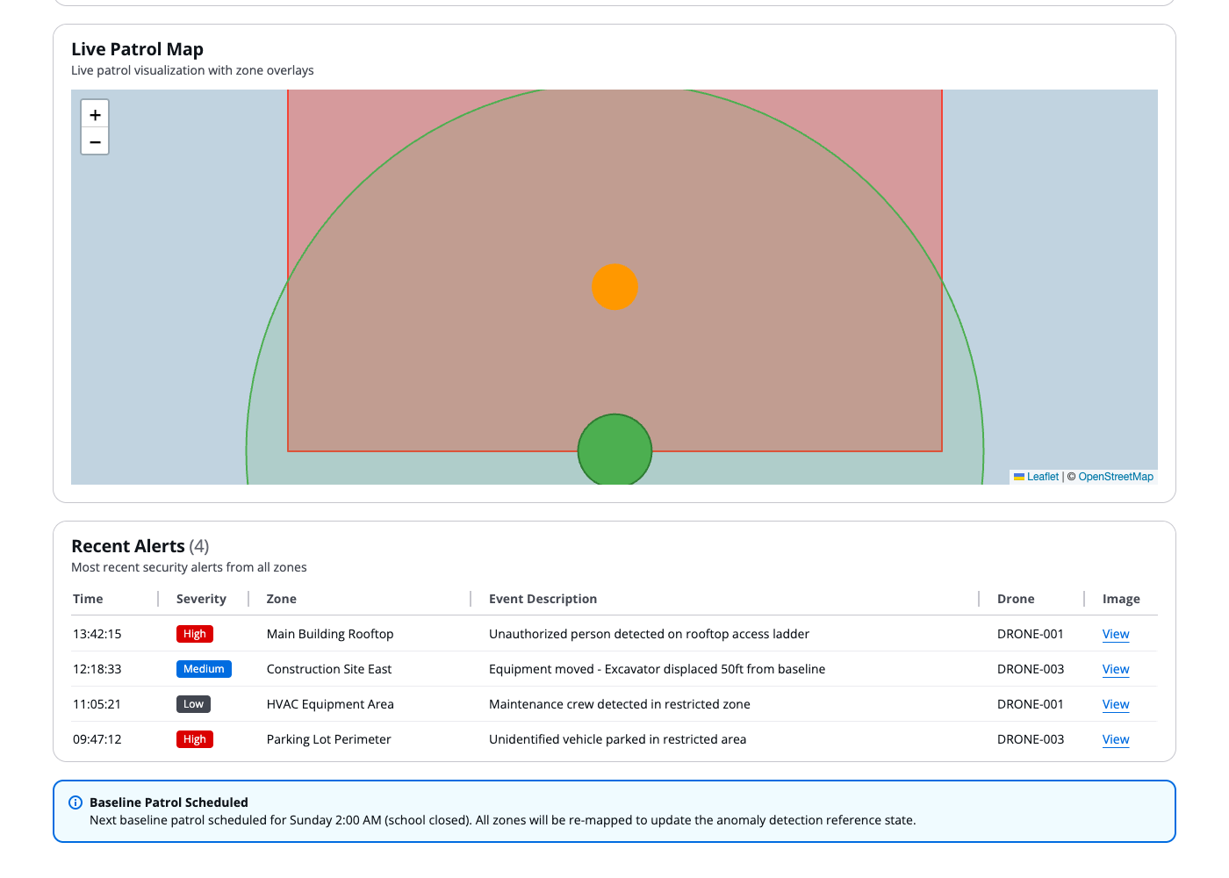View image for the rooftop ladder alert

pos(1115,633)
